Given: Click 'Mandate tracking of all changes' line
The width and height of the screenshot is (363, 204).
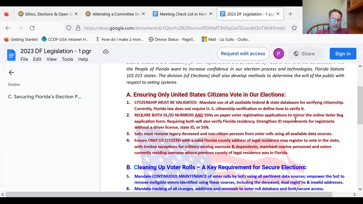Looking at the screenshot, I should tap(229, 189).
